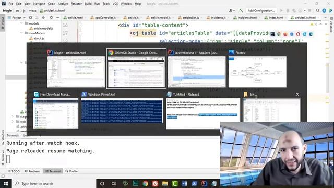Image resolution: width=334 pixels, height=188 pixels.
Task: Open the Problems tool window
Action: pos(32,171)
